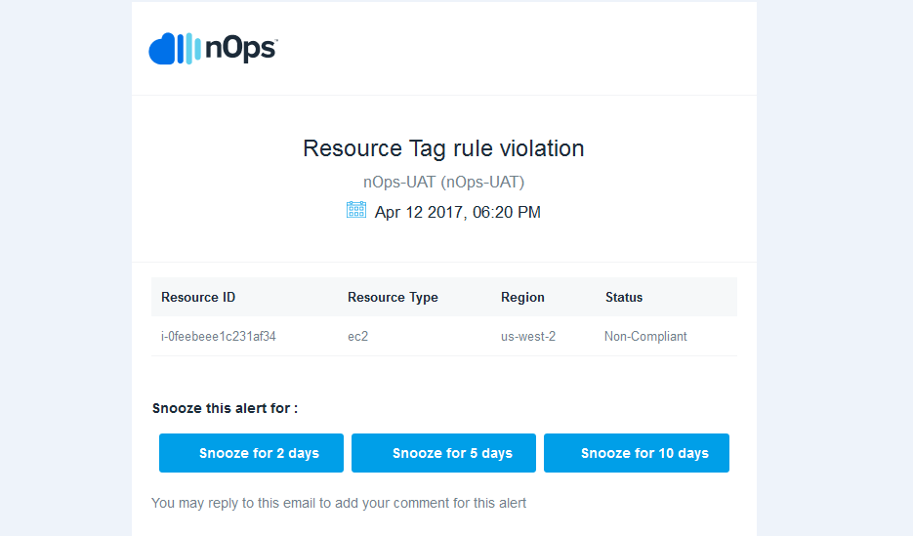Click the Region column header

coord(522,298)
